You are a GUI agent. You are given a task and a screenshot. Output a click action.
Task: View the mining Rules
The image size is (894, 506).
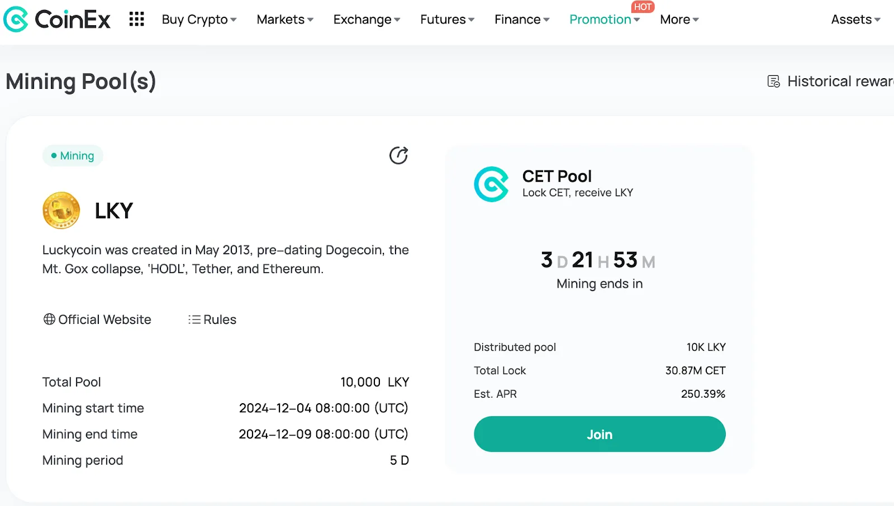point(212,319)
